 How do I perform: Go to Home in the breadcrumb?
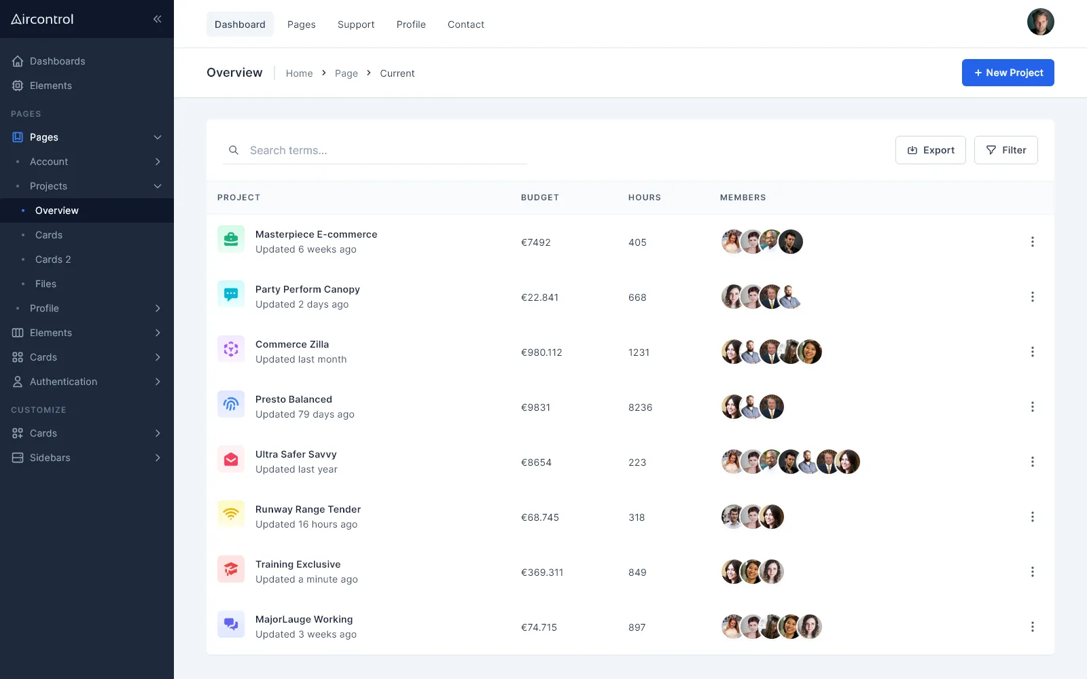pos(300,73)
